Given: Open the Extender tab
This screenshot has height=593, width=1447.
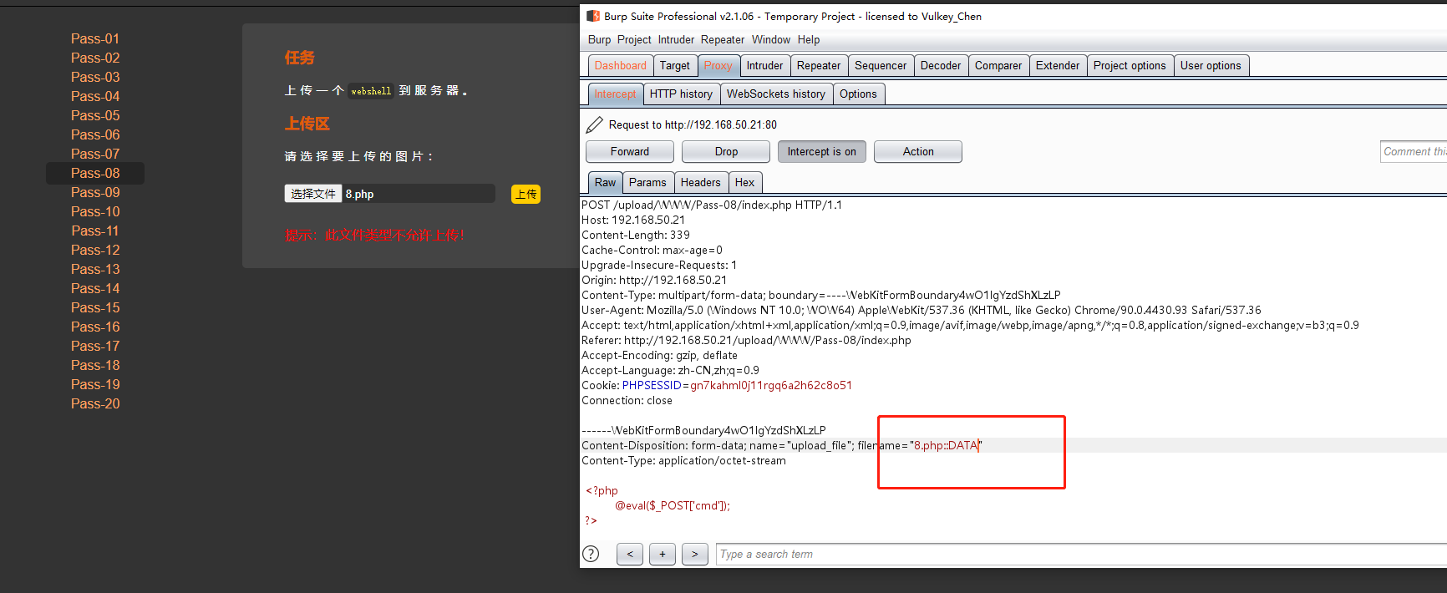Looking at the screenshot, I should pos(1058,65).
